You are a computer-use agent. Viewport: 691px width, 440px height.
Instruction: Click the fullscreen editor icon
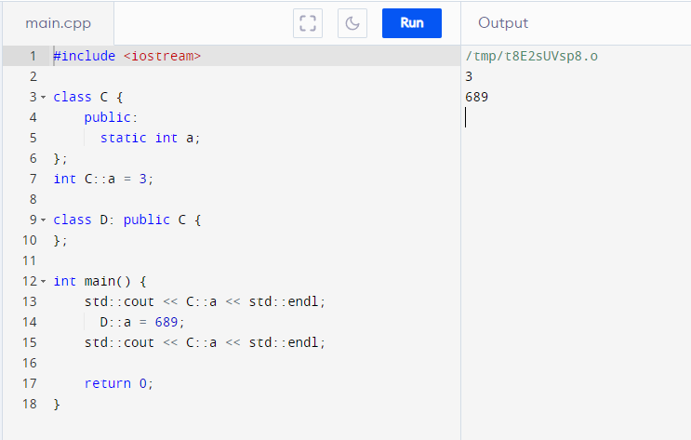tap(308, 23)
